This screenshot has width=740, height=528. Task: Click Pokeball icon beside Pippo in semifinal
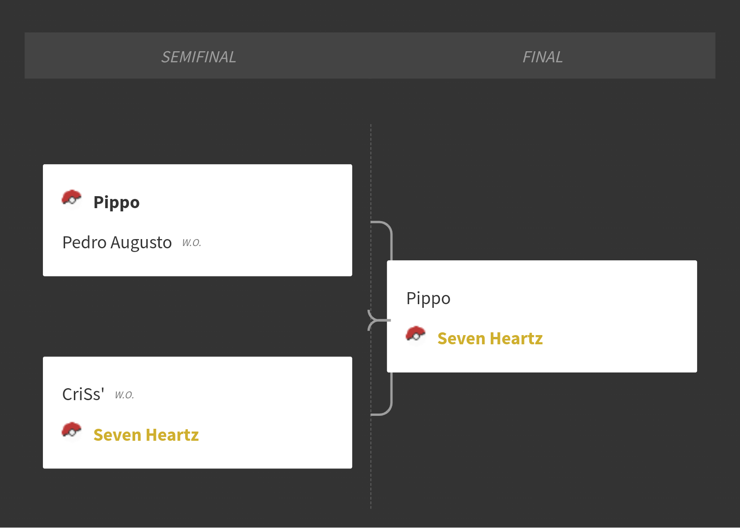coord(72,198)
